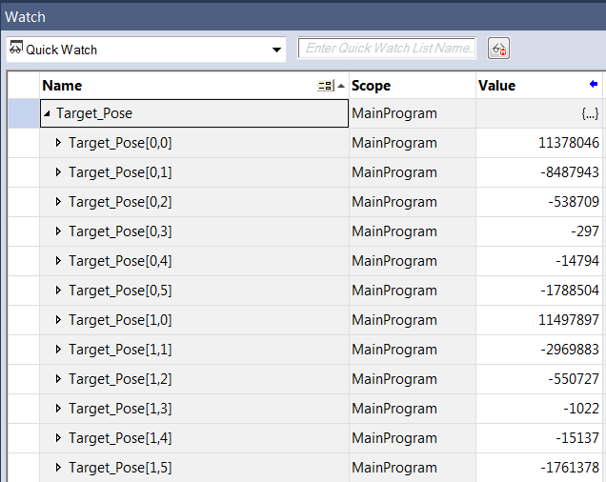Click value -550727
The height and width of the screenshot is (482, 606).
574,379
